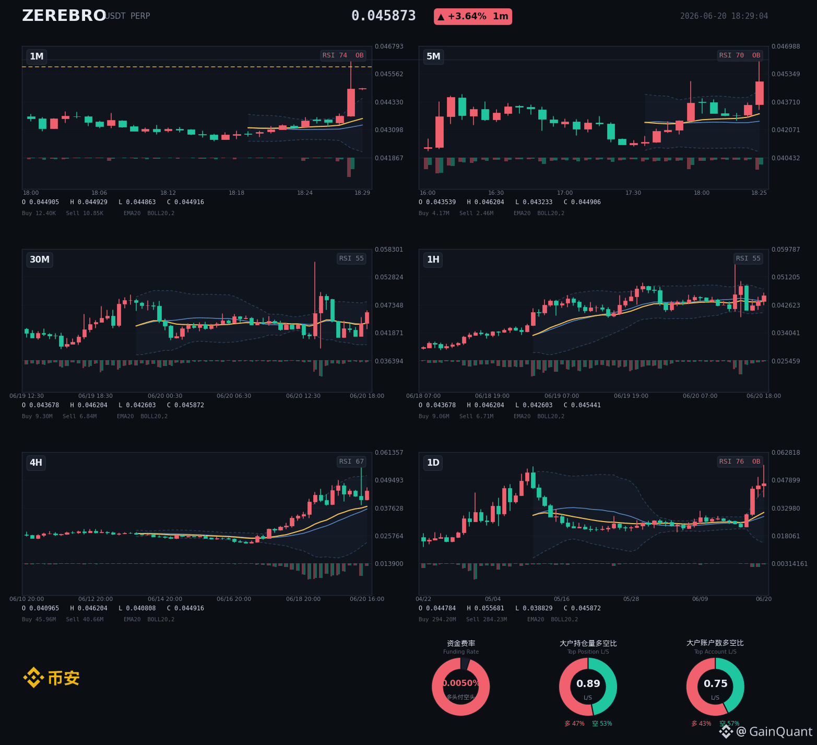The width and height of the screenshot is (817, 745).
Task: Select the 1H timeframe label
Action: pos(433,259)
